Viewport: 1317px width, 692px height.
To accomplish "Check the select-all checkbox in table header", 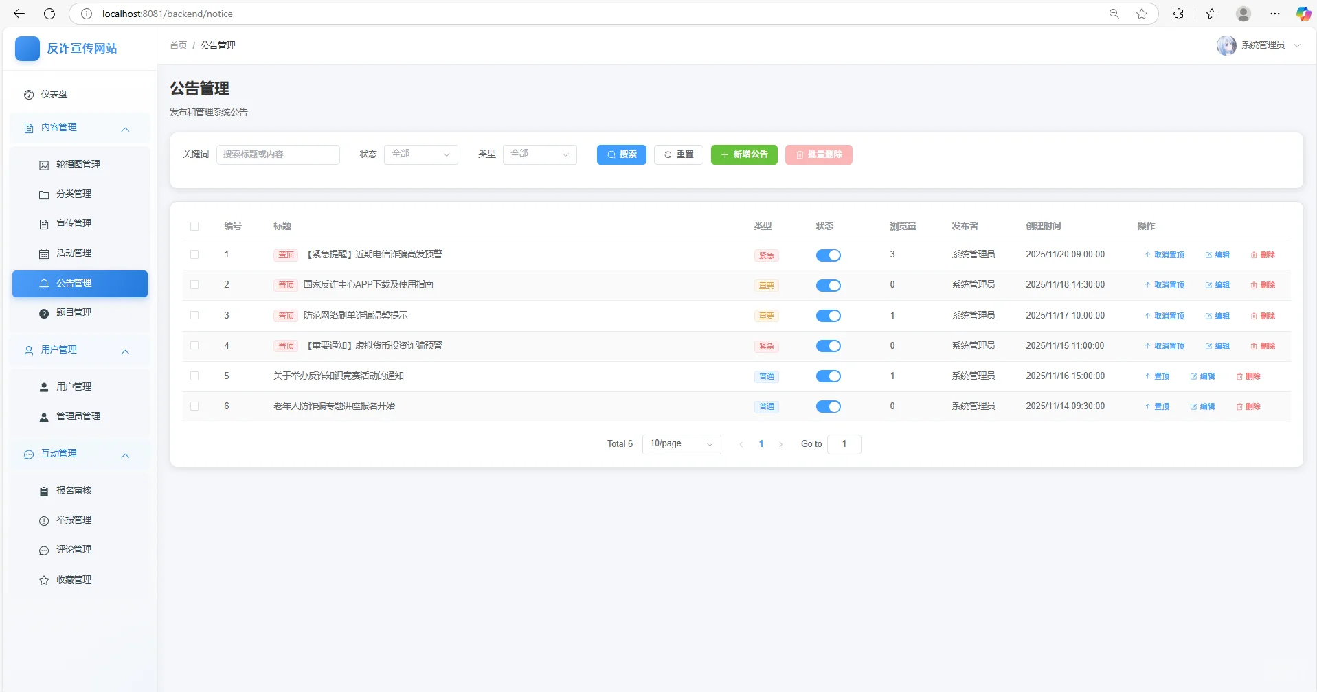I will [x=194, y=227].
